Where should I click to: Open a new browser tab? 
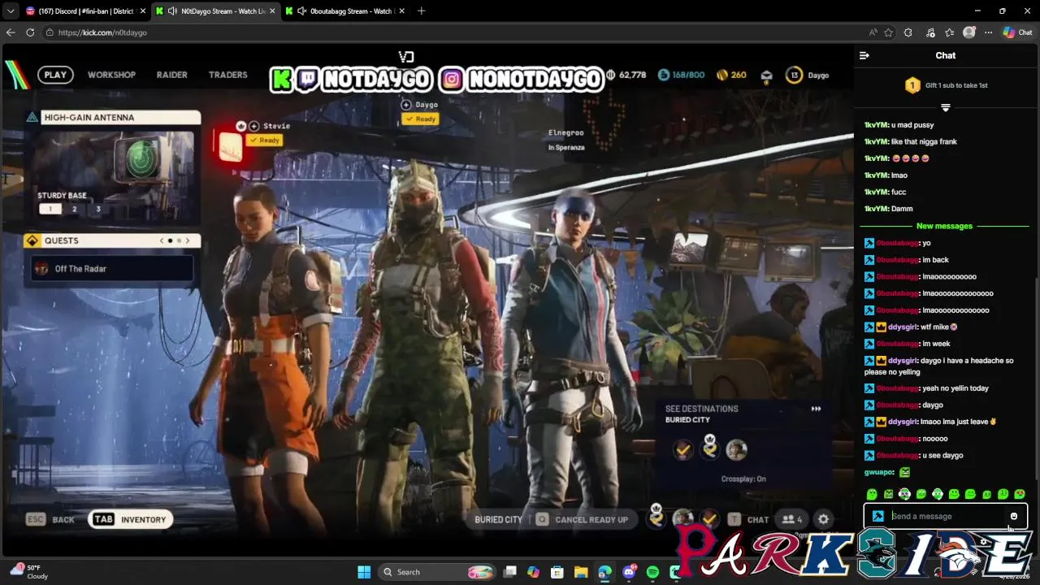point(421,11)
